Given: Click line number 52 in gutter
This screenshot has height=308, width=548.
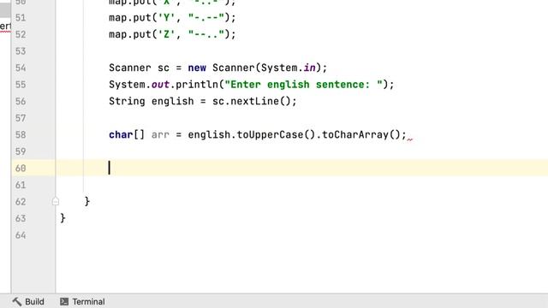Looking at the screenshot, I should pyautogui.click(x=21, y=34).
